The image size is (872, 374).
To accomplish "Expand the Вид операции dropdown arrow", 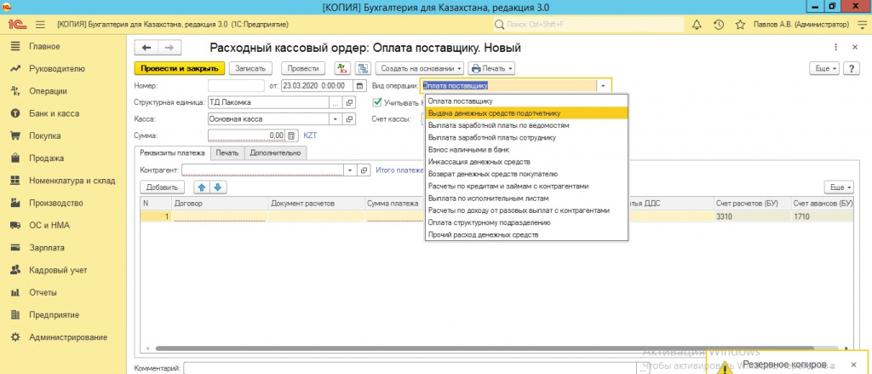I will pyautogui.click(x=604, y=86).
